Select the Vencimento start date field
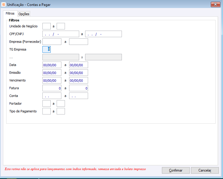This screenshot has height=179, width=223. 52,80
